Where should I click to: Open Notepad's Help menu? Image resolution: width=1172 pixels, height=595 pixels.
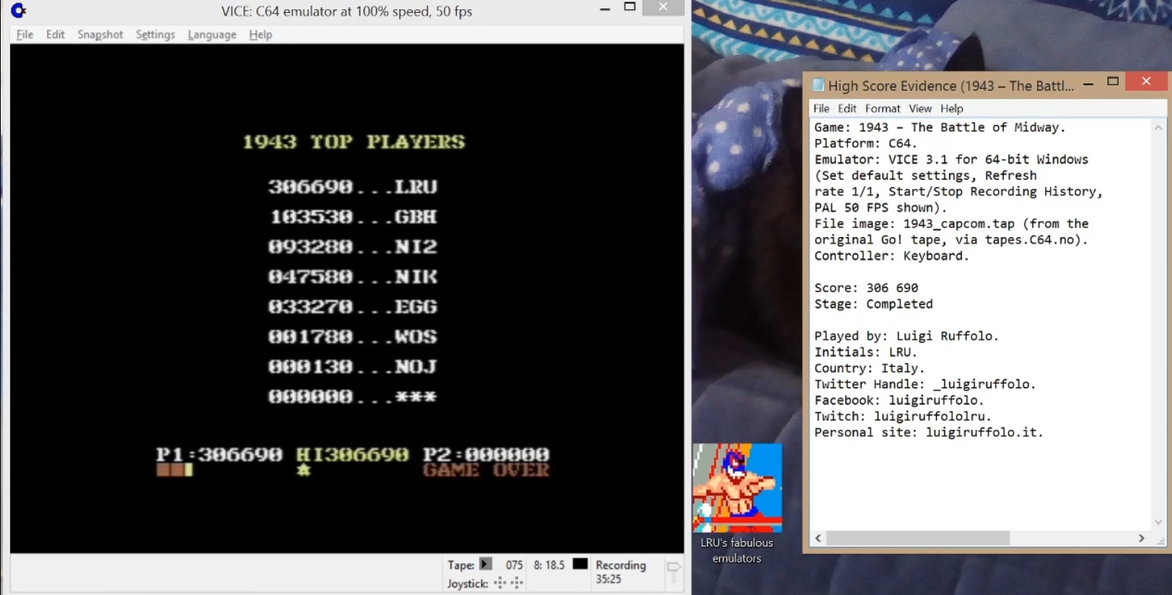952,108
